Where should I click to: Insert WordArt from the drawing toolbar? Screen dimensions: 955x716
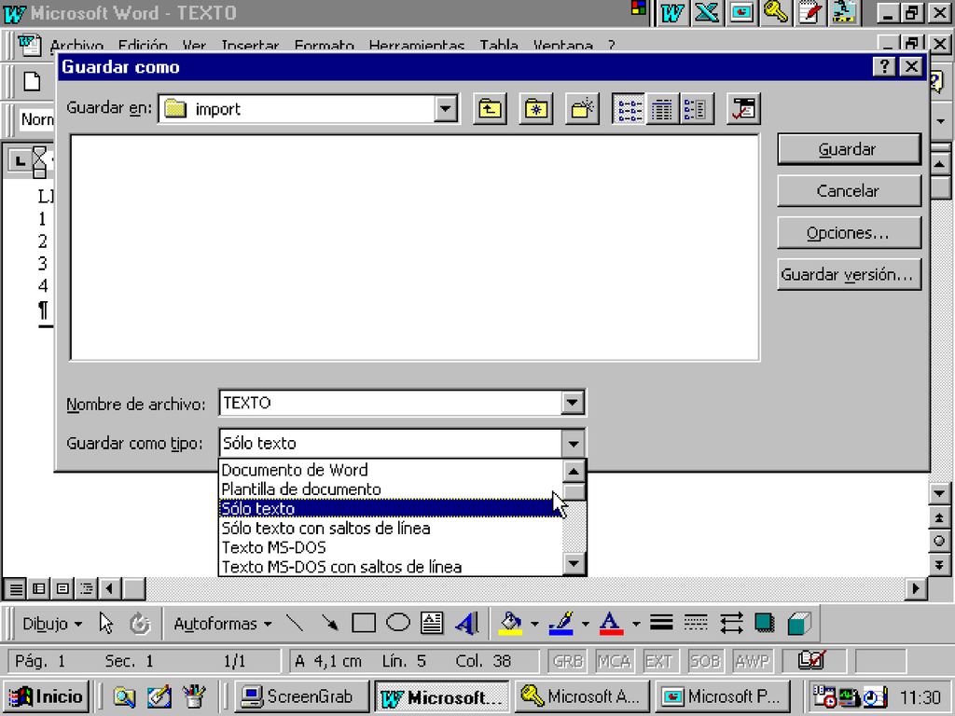pos(466,624)
